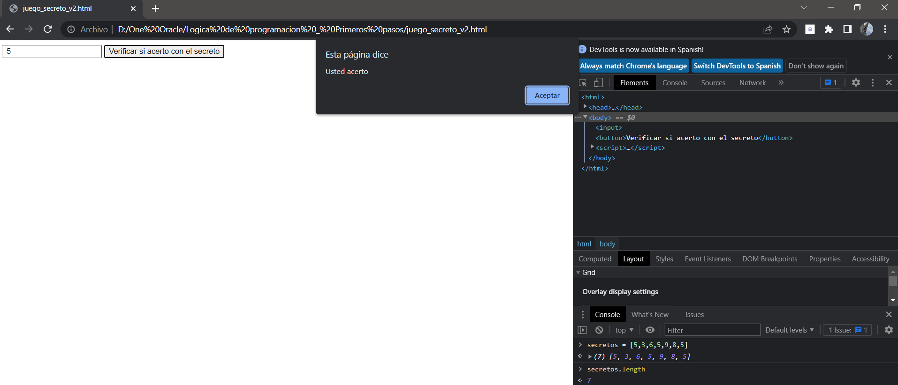Viewport: 898px width, 385px height.
Task: Click the console Filter input
Action: [712, 330]
